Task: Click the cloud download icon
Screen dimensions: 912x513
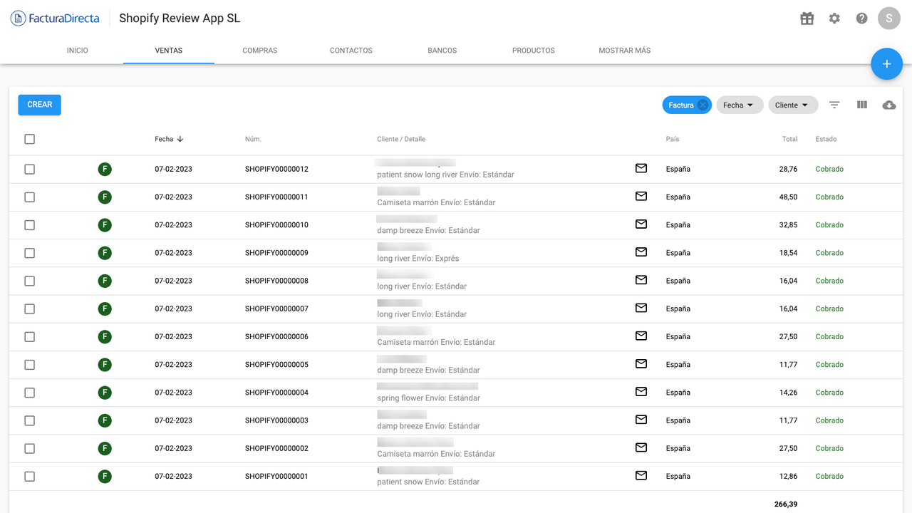Action: (889, 105)
